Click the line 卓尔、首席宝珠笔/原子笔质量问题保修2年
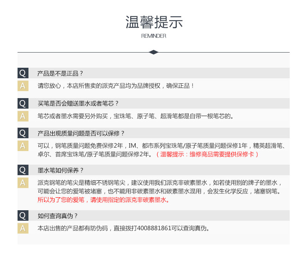308x255 pixels. (x=95, y=155)
